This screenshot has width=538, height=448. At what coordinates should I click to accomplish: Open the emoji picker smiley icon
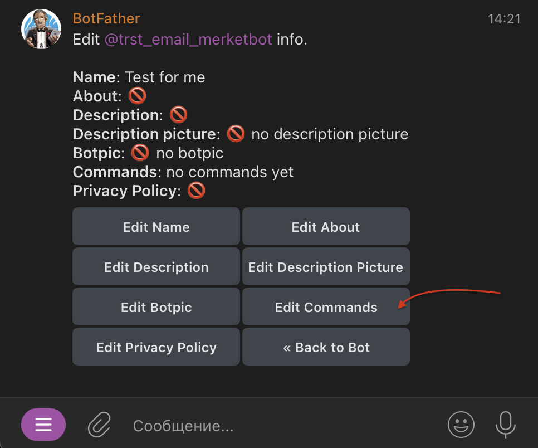[x=461, y=425]
